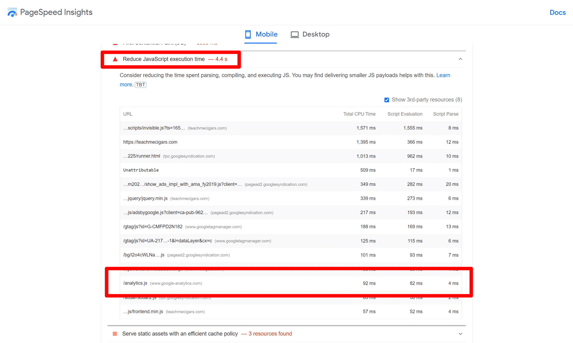The image size is (573, 343).
Task: Click TBT badge label
Action: point(140,85)
